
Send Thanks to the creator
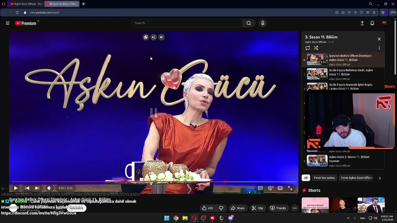[x=278, y=208]
